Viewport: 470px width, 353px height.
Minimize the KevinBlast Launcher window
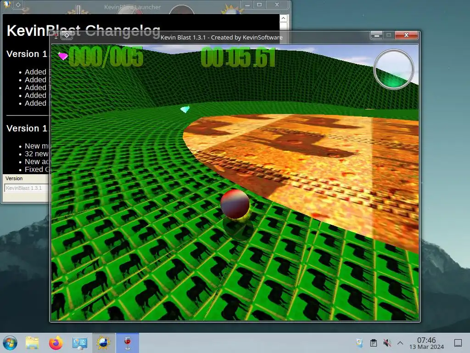[247, 5]
